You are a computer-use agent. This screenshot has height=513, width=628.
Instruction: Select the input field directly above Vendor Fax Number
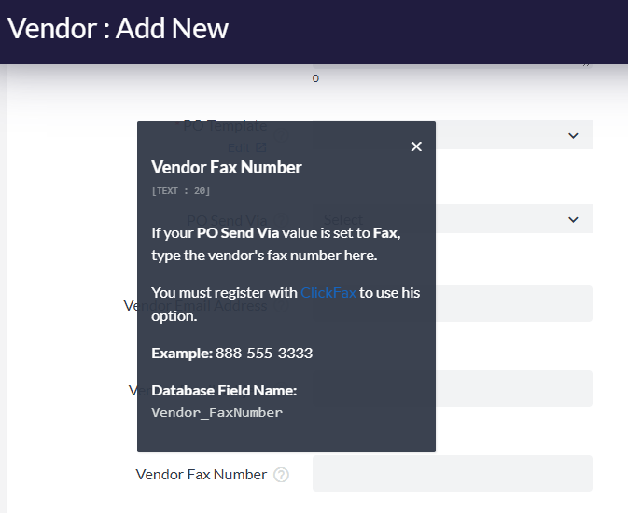click(x=513, y=388)
